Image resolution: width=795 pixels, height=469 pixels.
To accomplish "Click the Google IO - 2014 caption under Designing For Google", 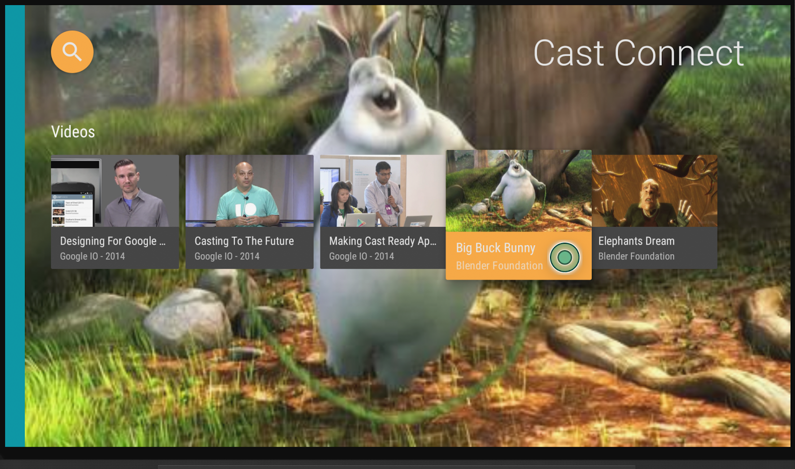I will [x=92, y=256].
